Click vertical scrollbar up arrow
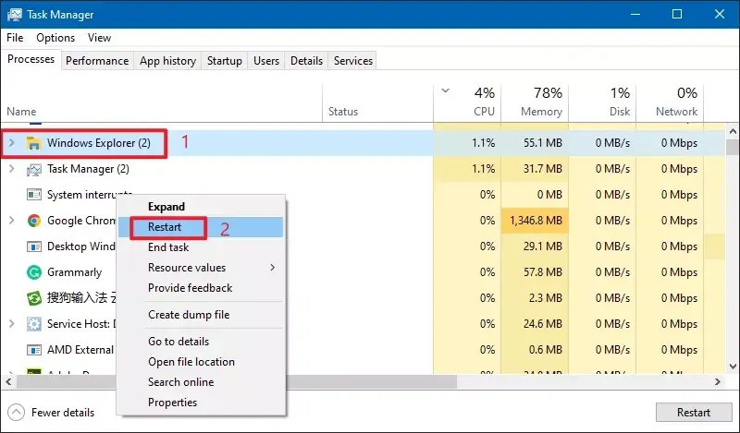 [733, 131]
